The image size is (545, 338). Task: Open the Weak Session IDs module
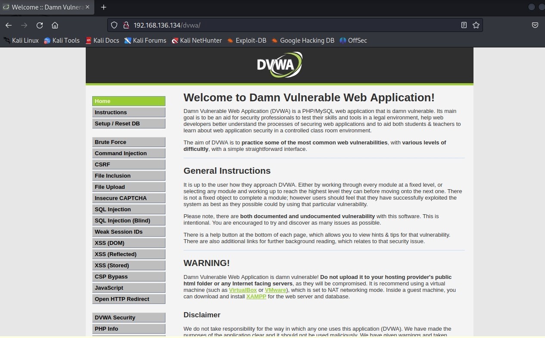tap(129, 232)
